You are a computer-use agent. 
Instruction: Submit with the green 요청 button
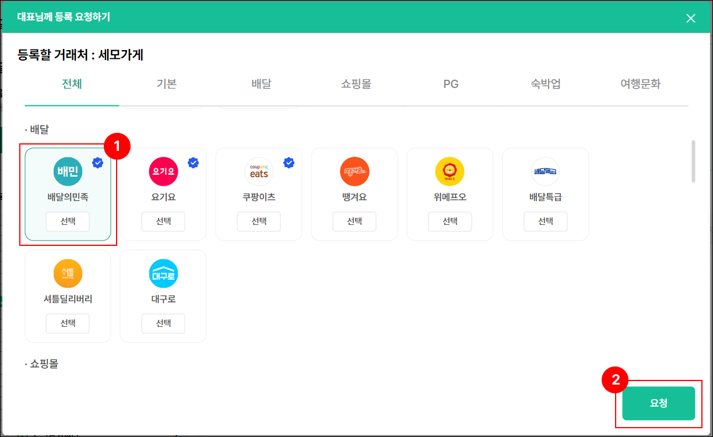coord(658,403)
